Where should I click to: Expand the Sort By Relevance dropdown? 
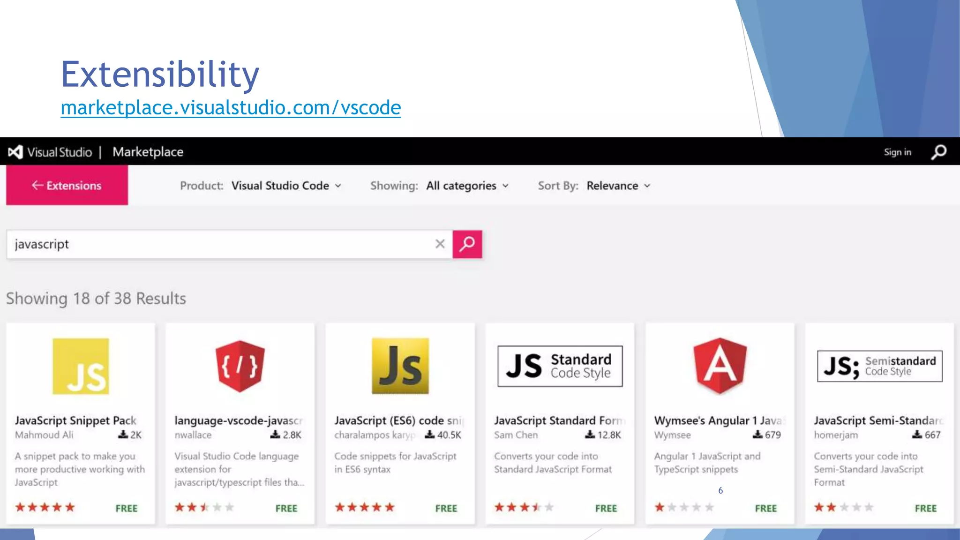[618, 186]
